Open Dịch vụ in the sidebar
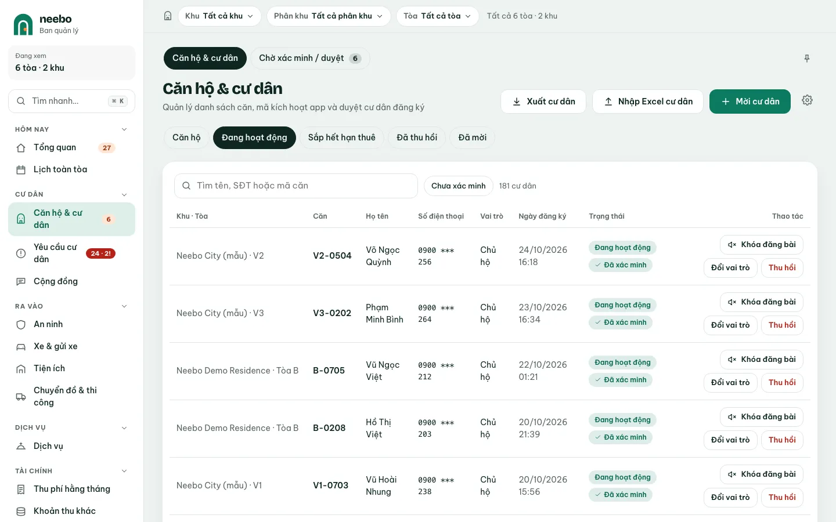Image resolution: width=836 pixels, height=522 pixels. (x=71, y=447)
